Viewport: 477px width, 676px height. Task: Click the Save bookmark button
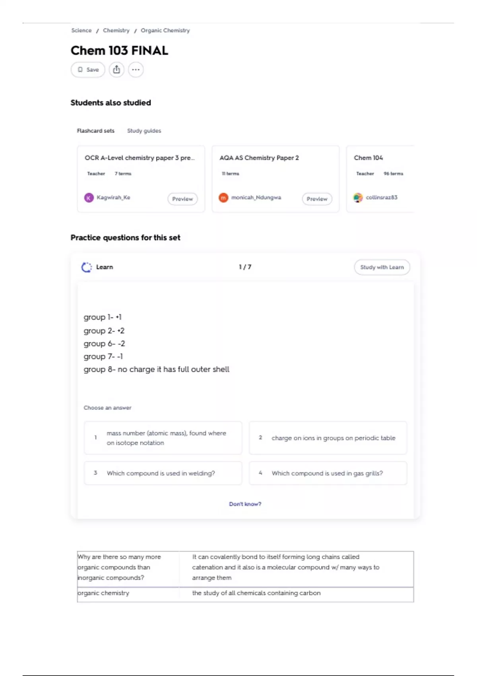pos(88,70)
